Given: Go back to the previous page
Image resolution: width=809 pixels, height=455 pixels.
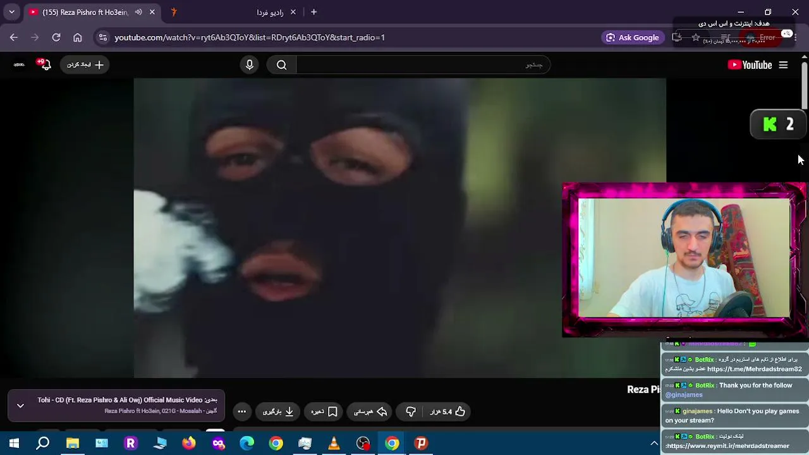Looking at the screenshot, I should [14, 37].
